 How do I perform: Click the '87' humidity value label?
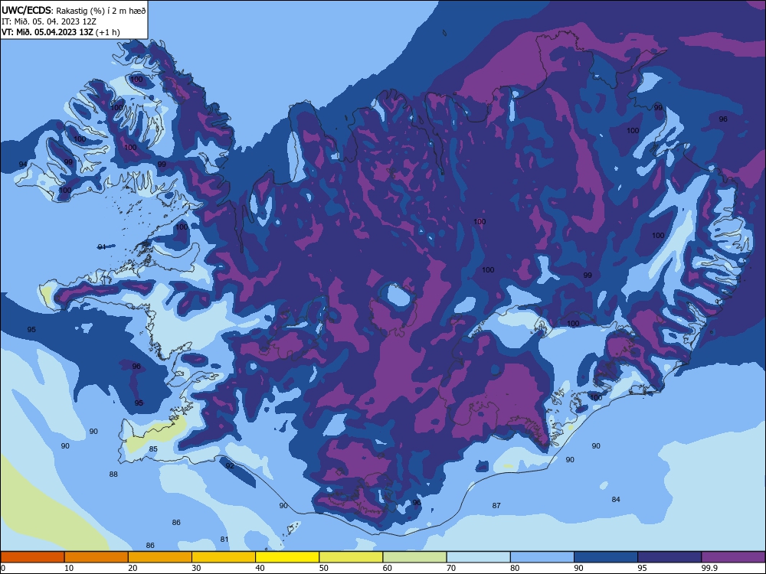click(496, 506)
